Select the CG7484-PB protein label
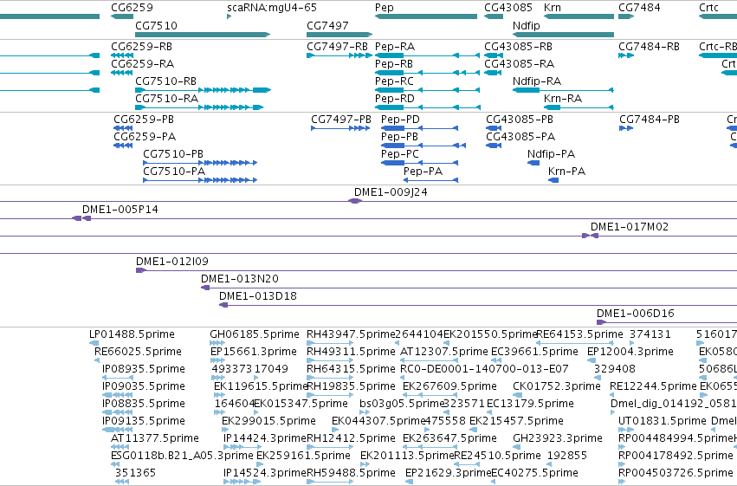This screenshot has width=737, height=486. (650, 120)
